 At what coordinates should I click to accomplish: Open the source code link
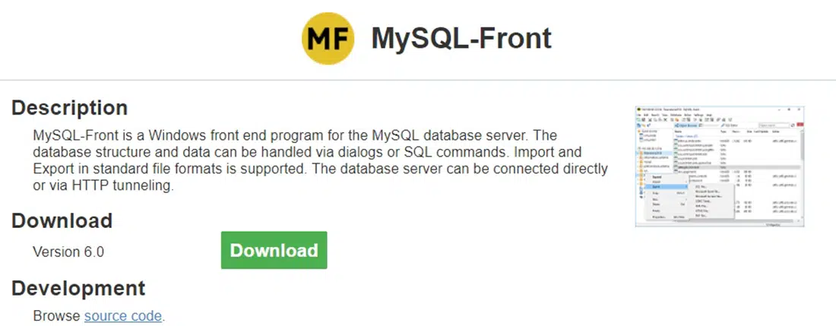pos(123,315)
